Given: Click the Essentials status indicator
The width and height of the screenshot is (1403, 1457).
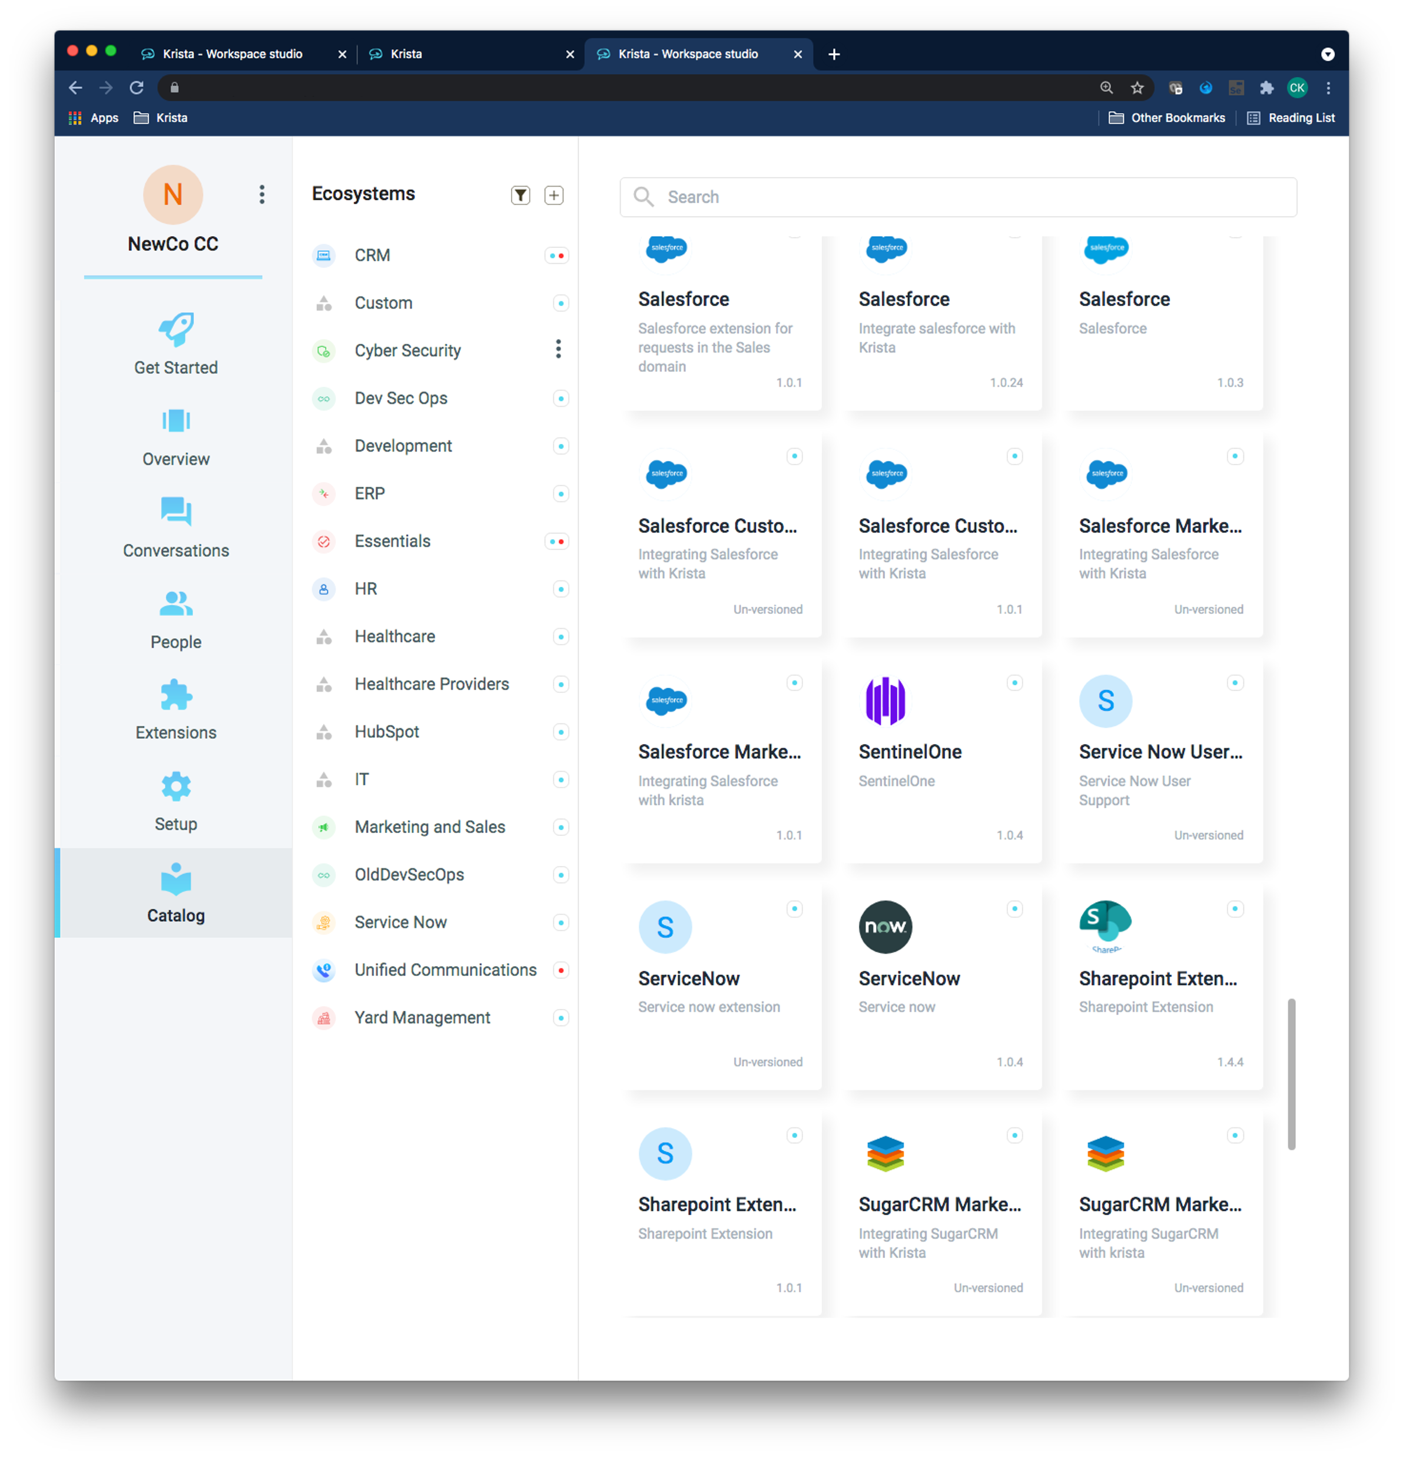Looking at the screenshot, I should coord(557,541).
